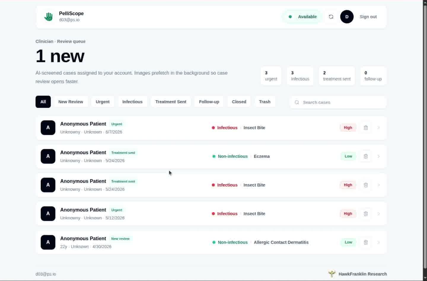Switch to the Infectious tab
This screenshot has height=281, width=427.
coord(132,102)
